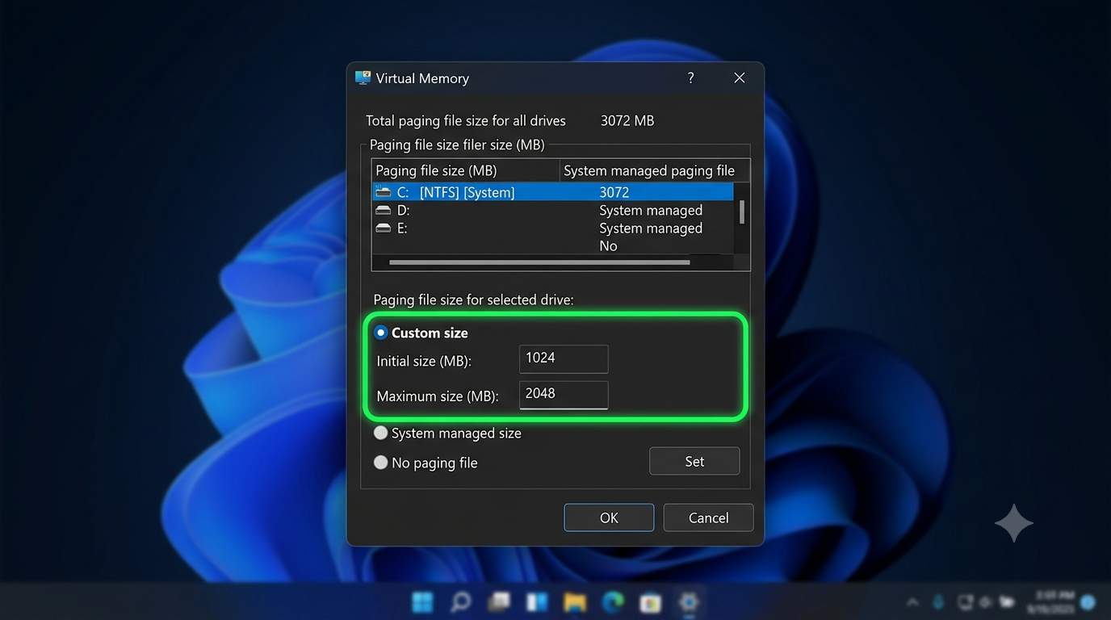This screenshot has width=1111, height=620.
Task: Click the help question mark button
Action: tap(690, 77)
